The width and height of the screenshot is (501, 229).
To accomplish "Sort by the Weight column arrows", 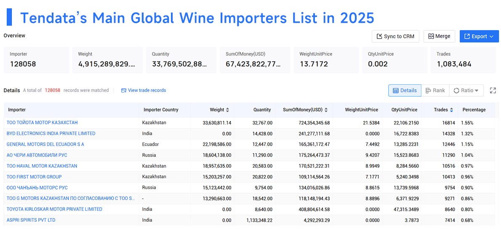I will pos(227,110).
